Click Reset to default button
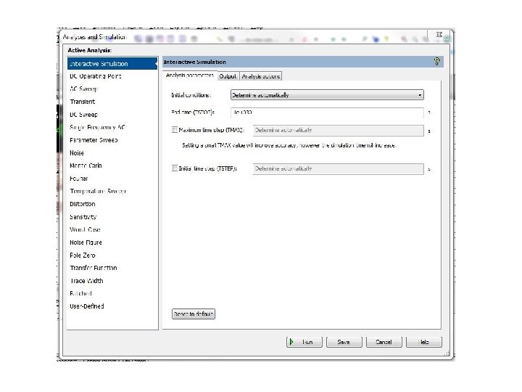522x392 pixels. click(194, 314)
